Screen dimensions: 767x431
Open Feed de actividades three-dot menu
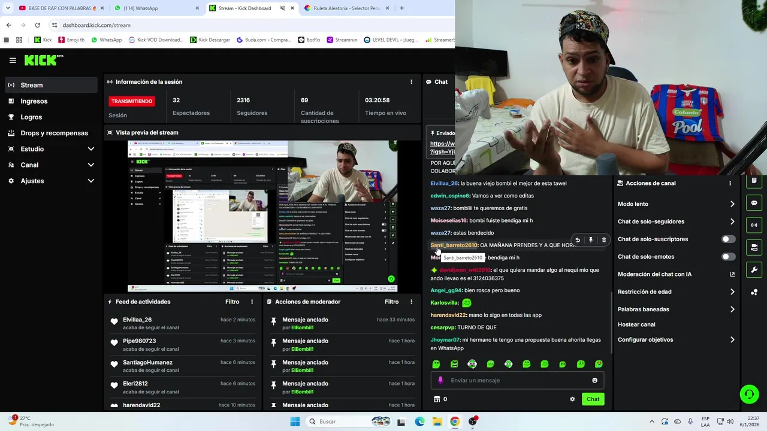252,302
